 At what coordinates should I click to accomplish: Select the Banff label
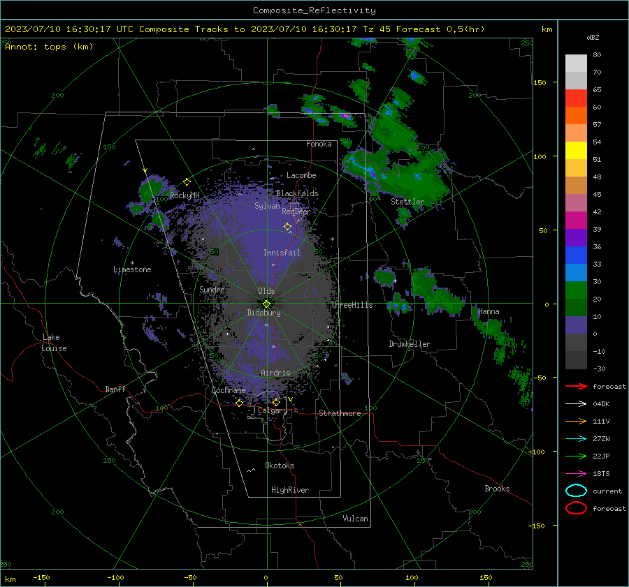(x=115, y=389)
